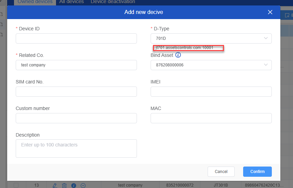
Task: Focus the Device ID input field
Action: [x=76, y=38]
